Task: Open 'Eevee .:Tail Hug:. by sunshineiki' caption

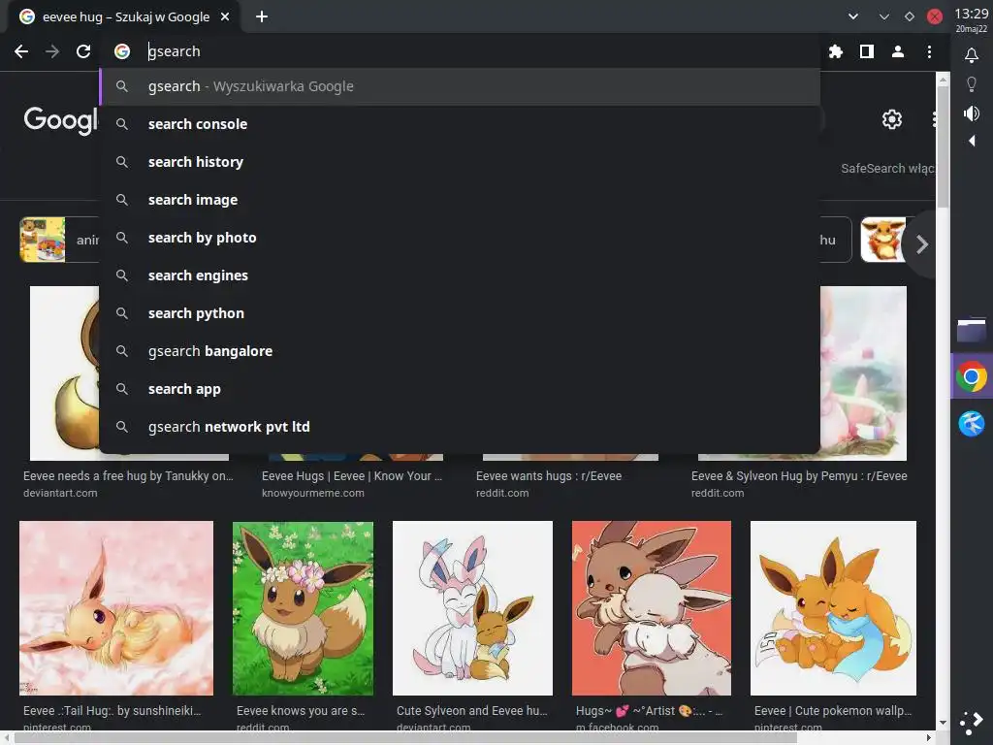Action: click(112, 711)
